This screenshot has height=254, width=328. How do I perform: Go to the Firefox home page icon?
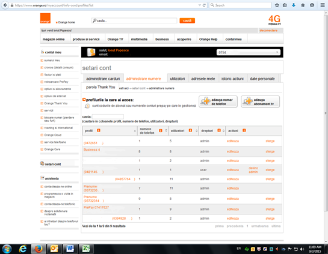coord(303,5)
